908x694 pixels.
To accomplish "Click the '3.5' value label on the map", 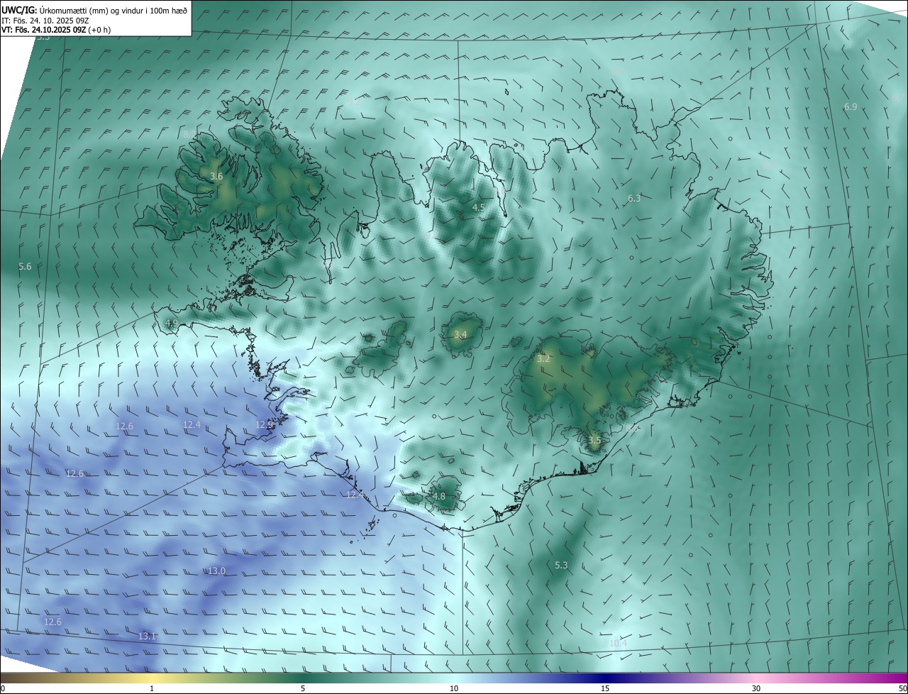I will click(x=594, y=440).
